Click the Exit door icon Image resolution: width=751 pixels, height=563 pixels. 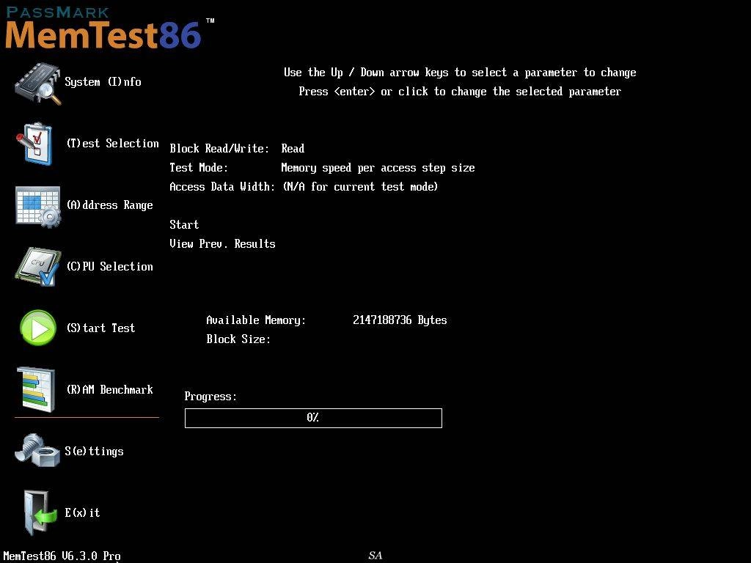[40, 512]
